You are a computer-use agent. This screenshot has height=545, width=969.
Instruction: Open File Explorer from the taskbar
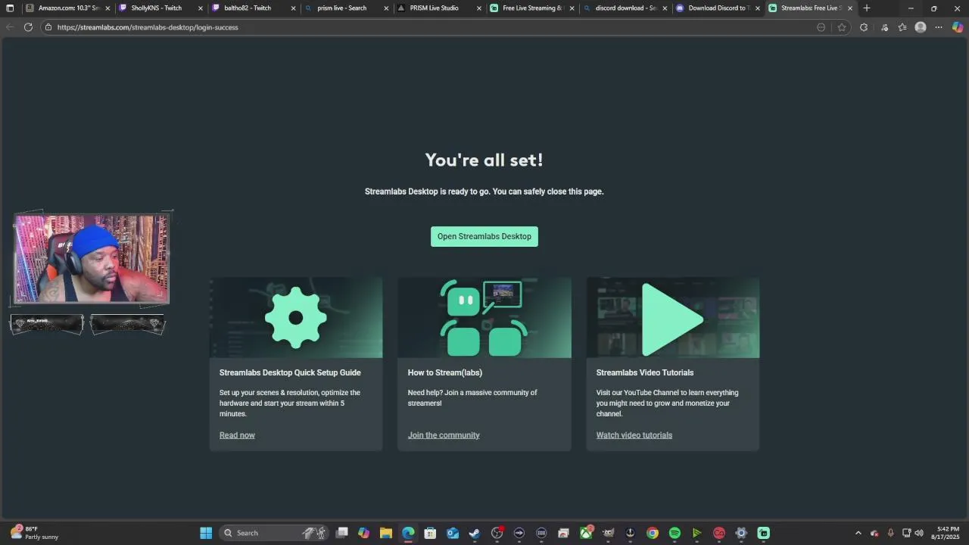[386, 533]
